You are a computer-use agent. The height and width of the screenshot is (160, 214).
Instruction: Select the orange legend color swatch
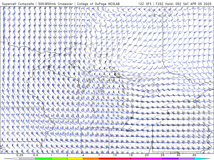[91, 159]
